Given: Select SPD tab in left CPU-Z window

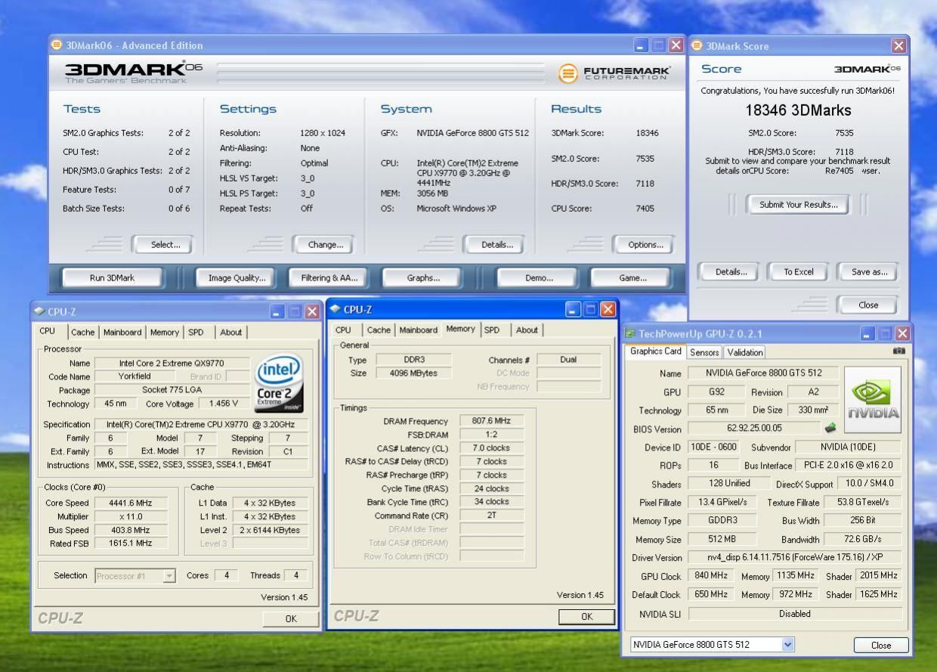Looking at the screenshot, I should coord(196,332).
